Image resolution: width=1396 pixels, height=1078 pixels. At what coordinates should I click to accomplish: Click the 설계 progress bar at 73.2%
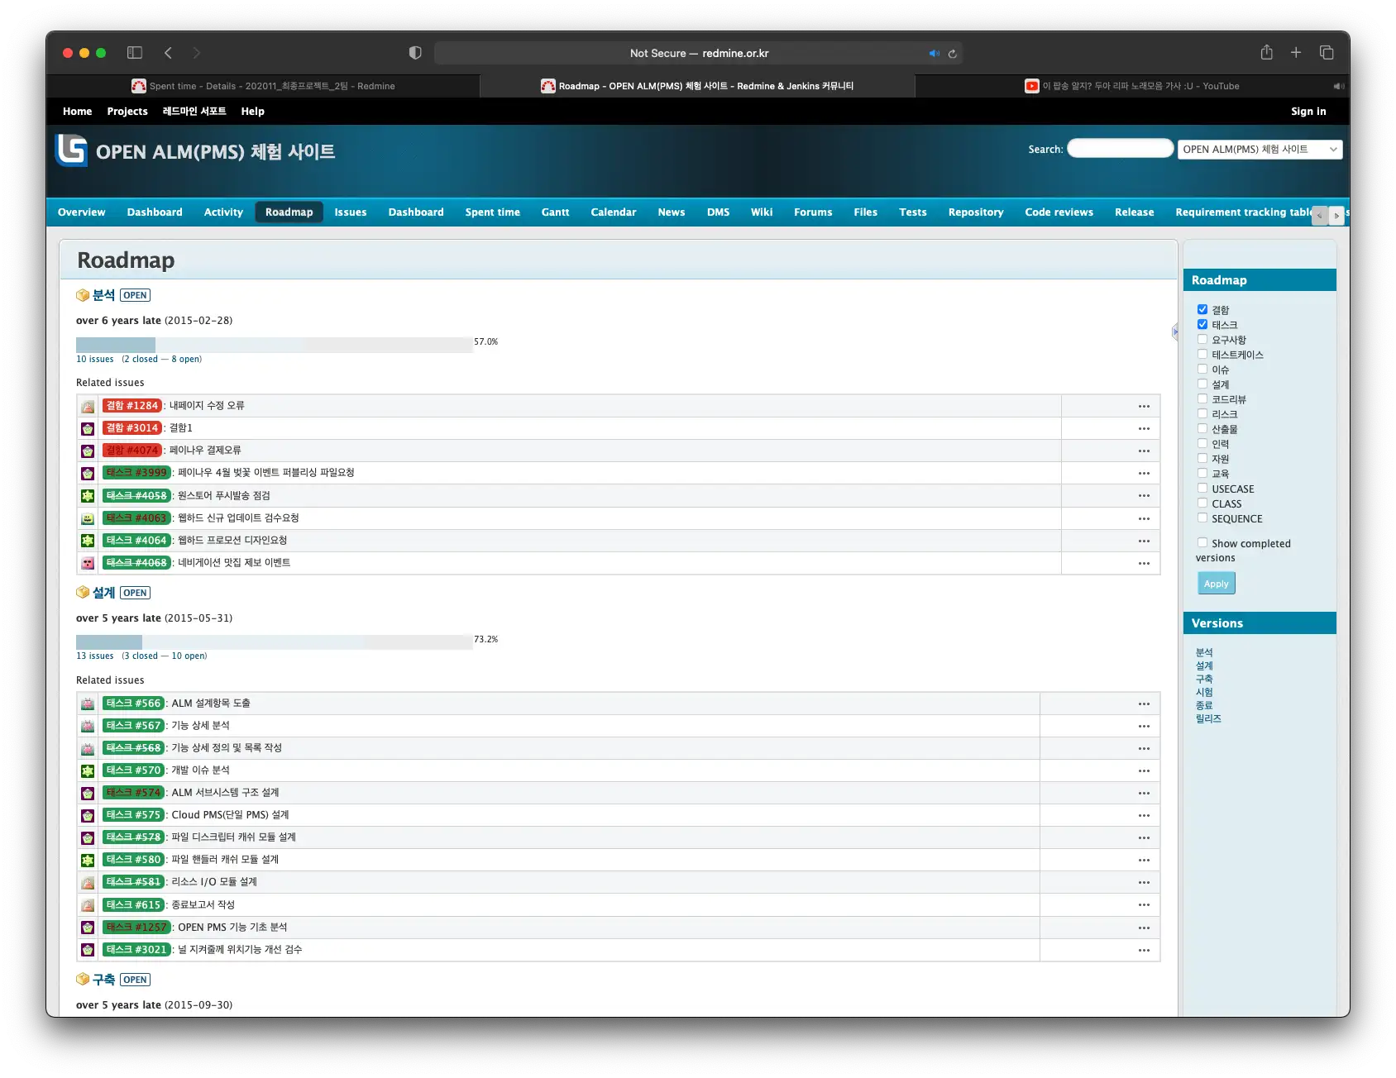[x=275, y=642]
